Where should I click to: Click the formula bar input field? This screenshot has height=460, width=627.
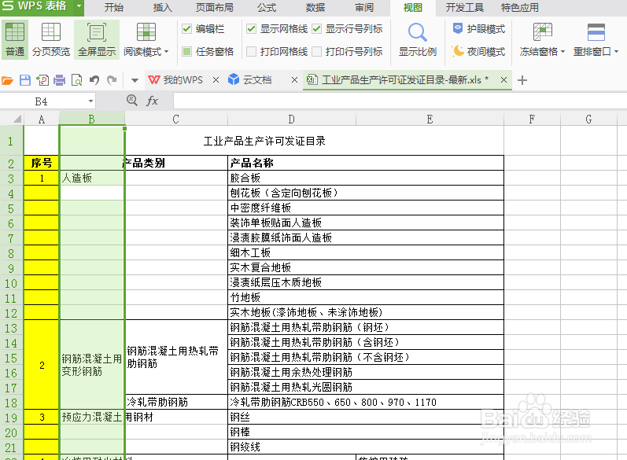tap(400, 101)
